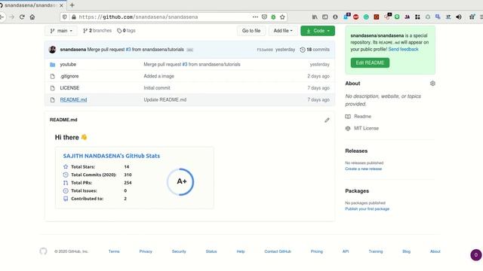Open the API footer link
This screenshot has height=271, width=483.
(346, 251)
